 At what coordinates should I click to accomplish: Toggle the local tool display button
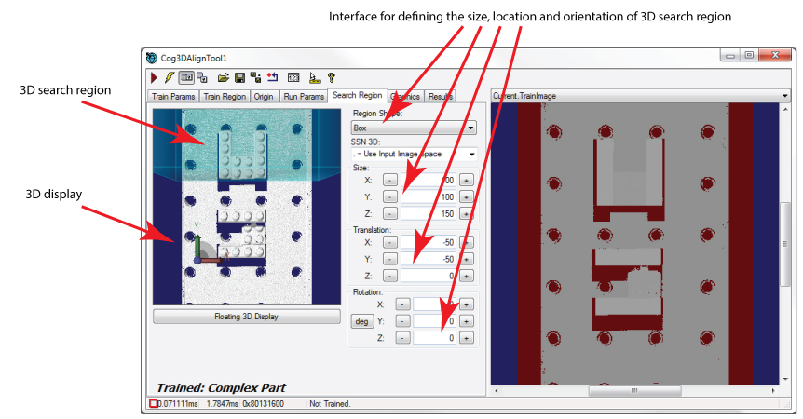185,77
